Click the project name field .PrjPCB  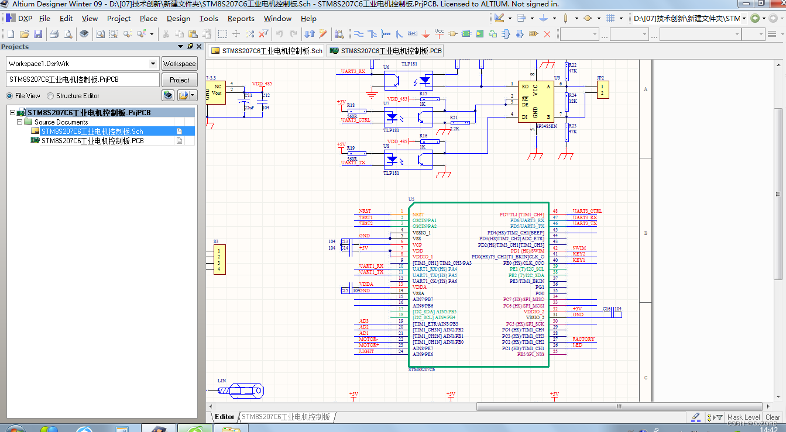(83, 80)
